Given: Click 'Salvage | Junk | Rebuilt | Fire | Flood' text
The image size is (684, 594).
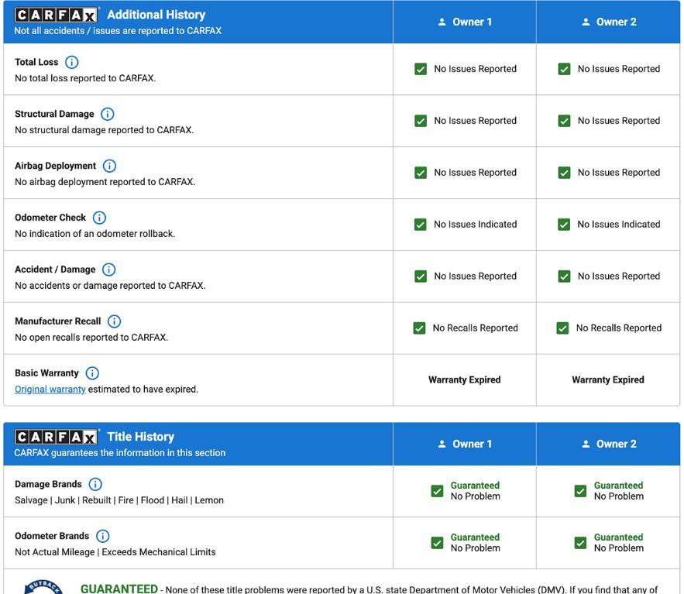Looking at the screenshot, I should [x=89, y=500].
